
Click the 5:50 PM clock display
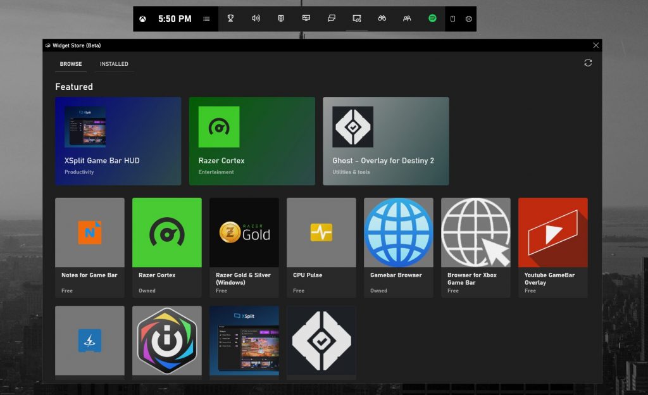pos(175,19)
